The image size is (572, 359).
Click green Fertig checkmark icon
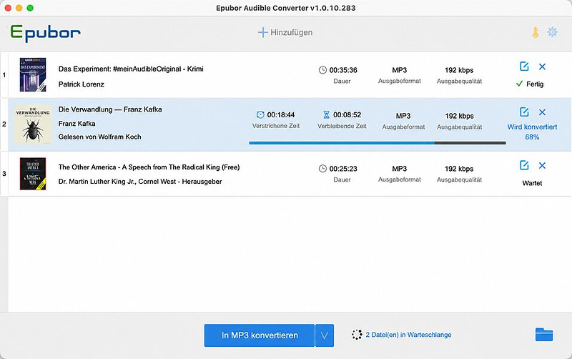coord(520,84)
